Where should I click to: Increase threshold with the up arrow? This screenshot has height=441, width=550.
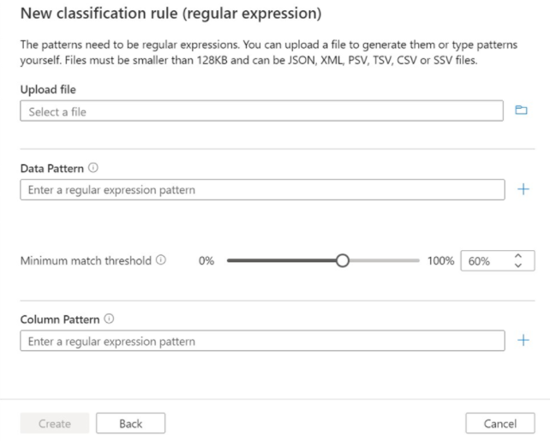[517, 256]
